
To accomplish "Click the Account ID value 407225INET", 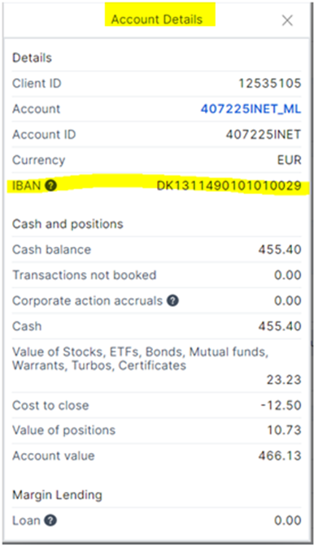I will (264, 135).
